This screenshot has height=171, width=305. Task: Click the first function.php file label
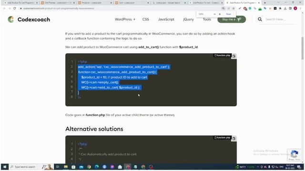222,56
